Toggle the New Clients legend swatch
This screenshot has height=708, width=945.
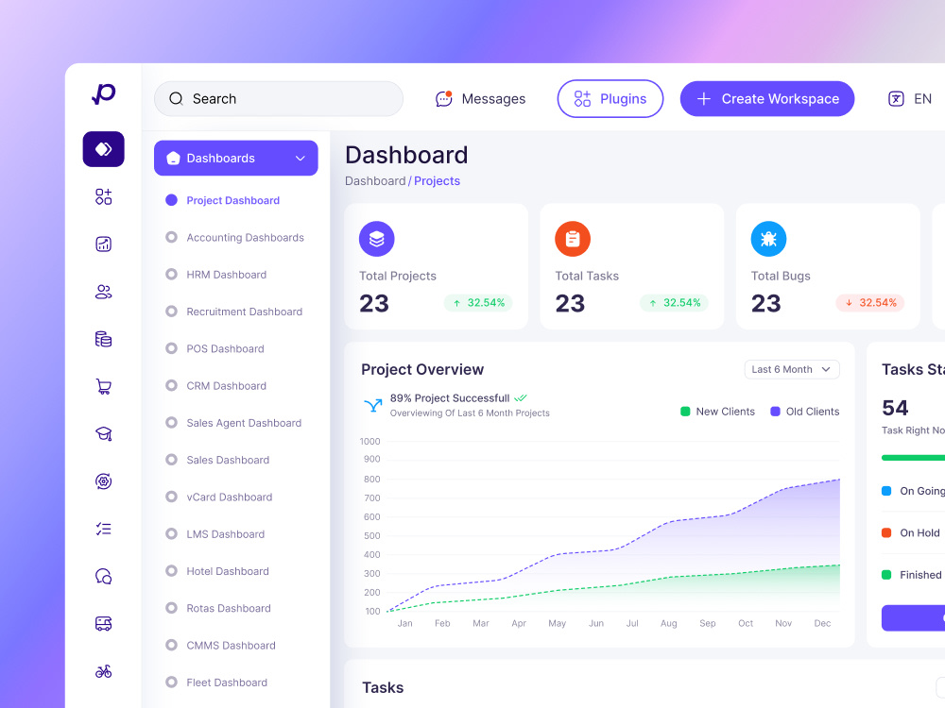pyautogui.click(x=685, y=412)
